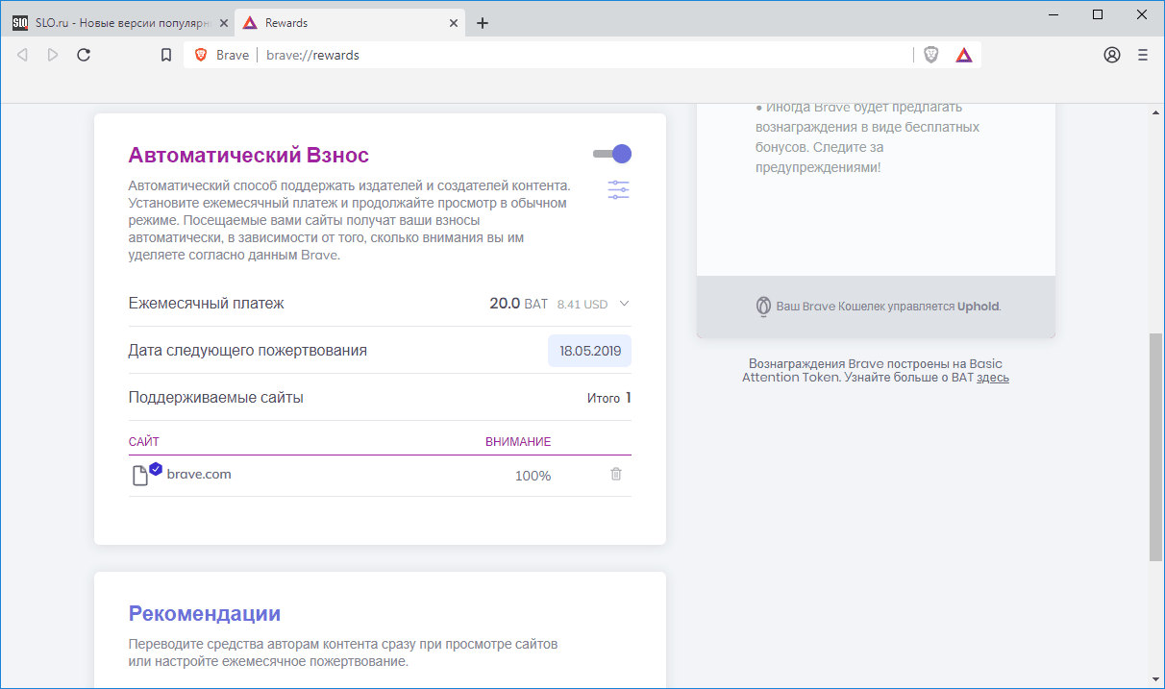
Task: Click the 'Поддерживаемые сайты' label
Action: pyautogui.click(x=216, y=398)
